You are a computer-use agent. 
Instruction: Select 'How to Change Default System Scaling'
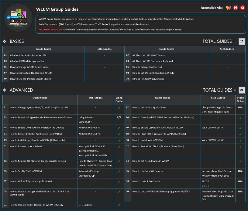[30, 79]
